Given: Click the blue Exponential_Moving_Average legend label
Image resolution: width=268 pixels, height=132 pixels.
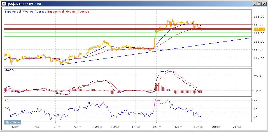Looking at the screenshot, I should coord(25,12).
